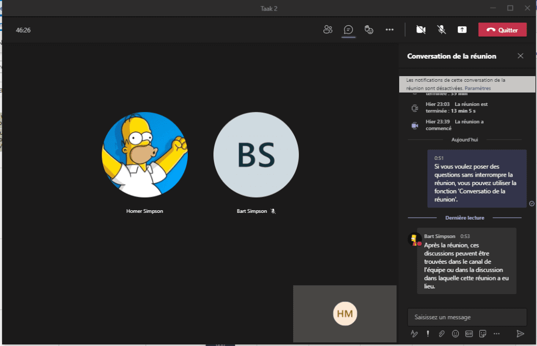Screen dimensions: 537x346
Task: Click the Bart Simpson message avatar
Action: [x=414, y=240]
